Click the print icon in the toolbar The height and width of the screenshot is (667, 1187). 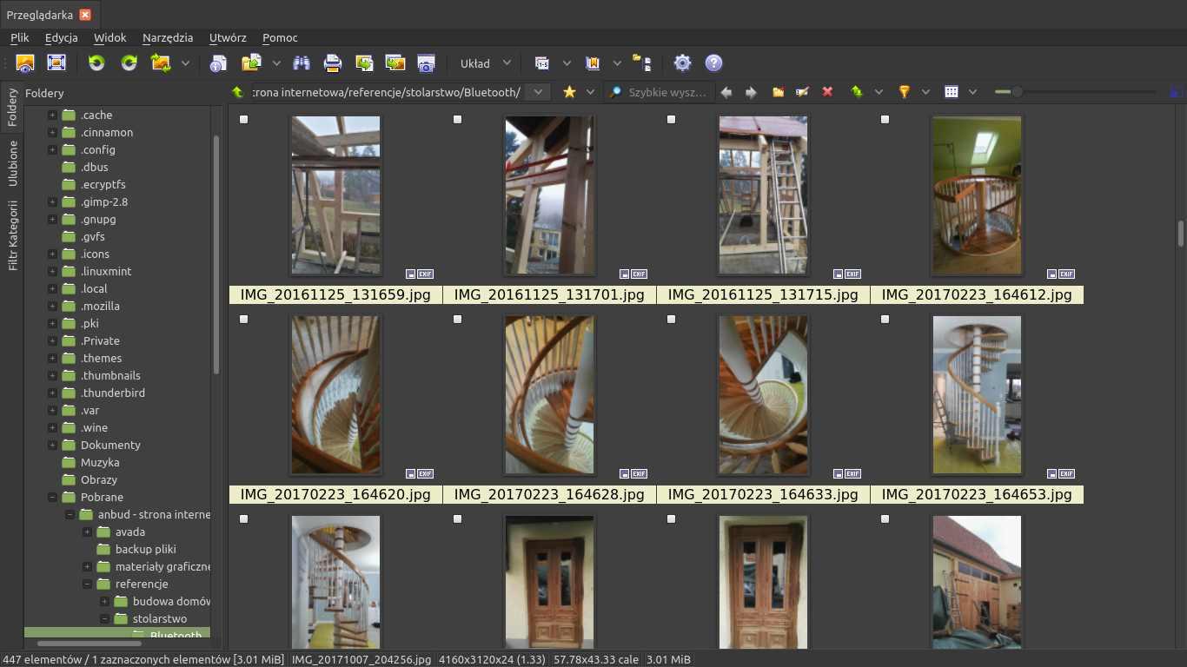pyautogui.click(x=332, y=63)
